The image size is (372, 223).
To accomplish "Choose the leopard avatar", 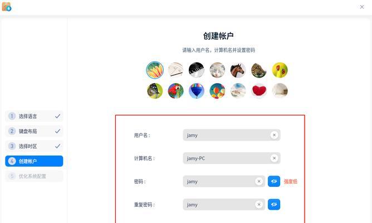I will 259,70.
